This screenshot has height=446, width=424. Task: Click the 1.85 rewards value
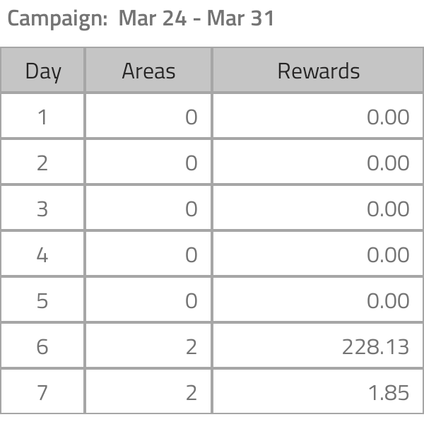pyautogui.click(x=389, y=392)
